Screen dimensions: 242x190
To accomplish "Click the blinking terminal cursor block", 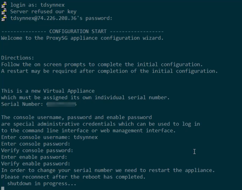I will [3, 188].
